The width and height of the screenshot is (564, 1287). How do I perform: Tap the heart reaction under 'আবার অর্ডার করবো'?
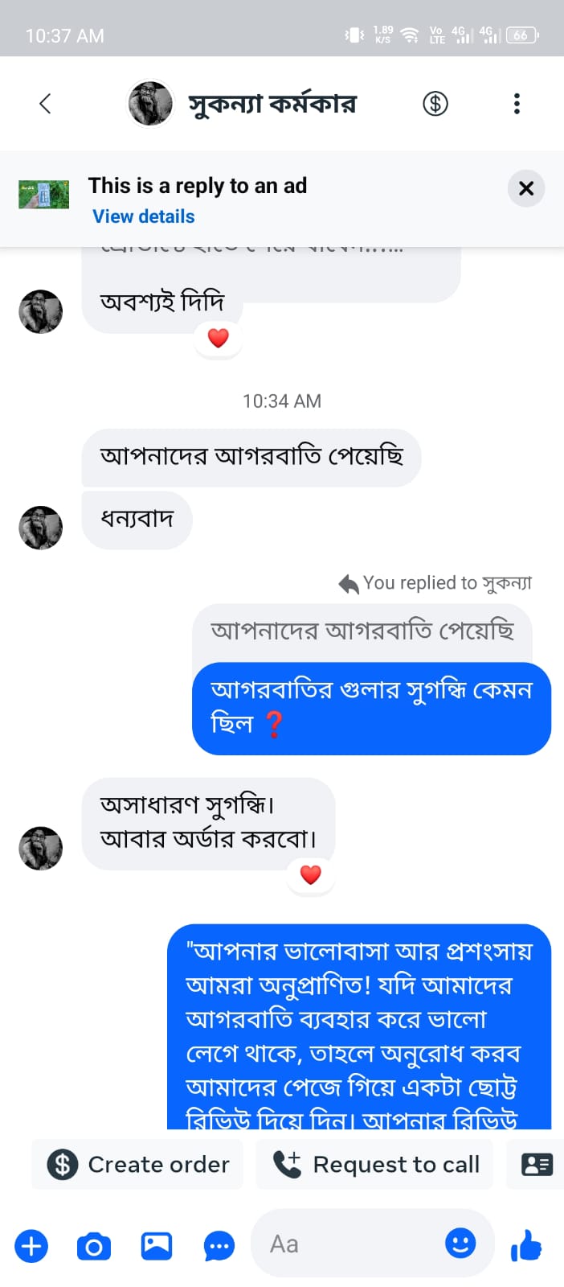pyautogui.click(x=311, y=874)
